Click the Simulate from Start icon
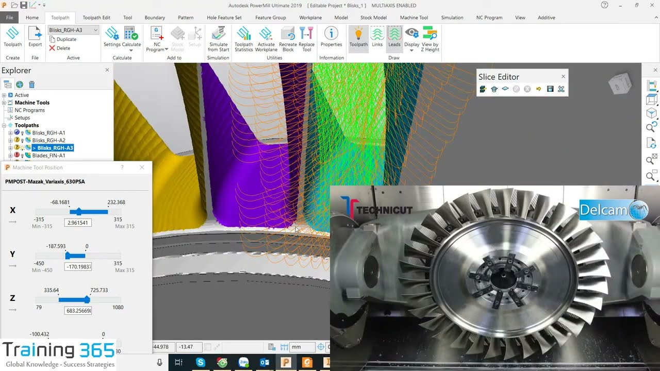The image size is (660, 371). [x=218, y=33]
